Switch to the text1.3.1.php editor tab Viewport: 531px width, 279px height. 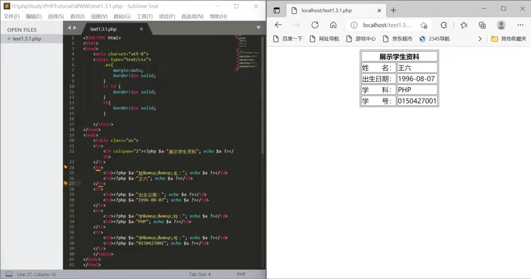(x=103, y=29)
